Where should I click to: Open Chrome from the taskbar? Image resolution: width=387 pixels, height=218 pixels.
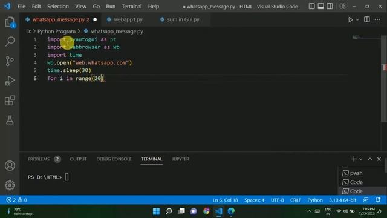206,211
